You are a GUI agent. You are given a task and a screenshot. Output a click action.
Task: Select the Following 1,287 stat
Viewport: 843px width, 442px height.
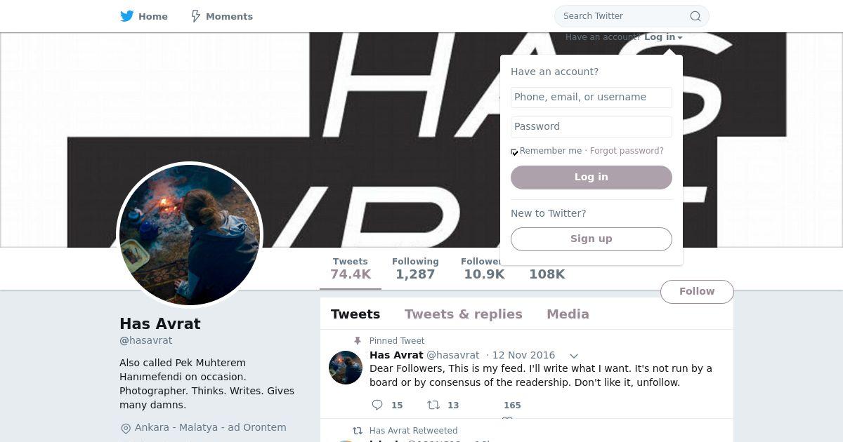click(x=415, y=268)
